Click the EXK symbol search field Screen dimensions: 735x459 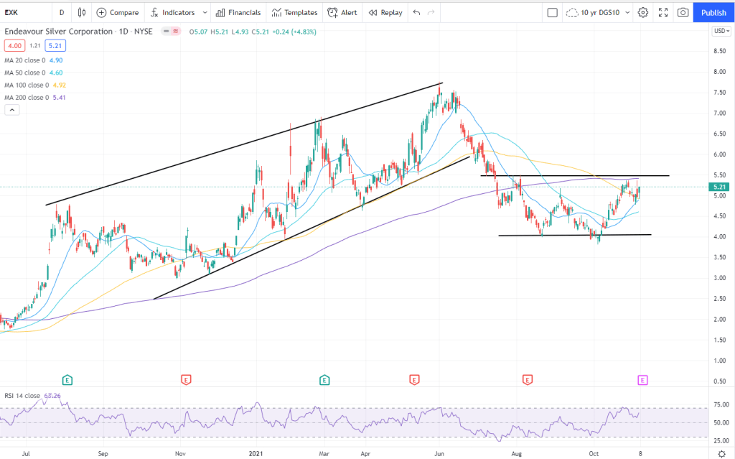point(25,12)
